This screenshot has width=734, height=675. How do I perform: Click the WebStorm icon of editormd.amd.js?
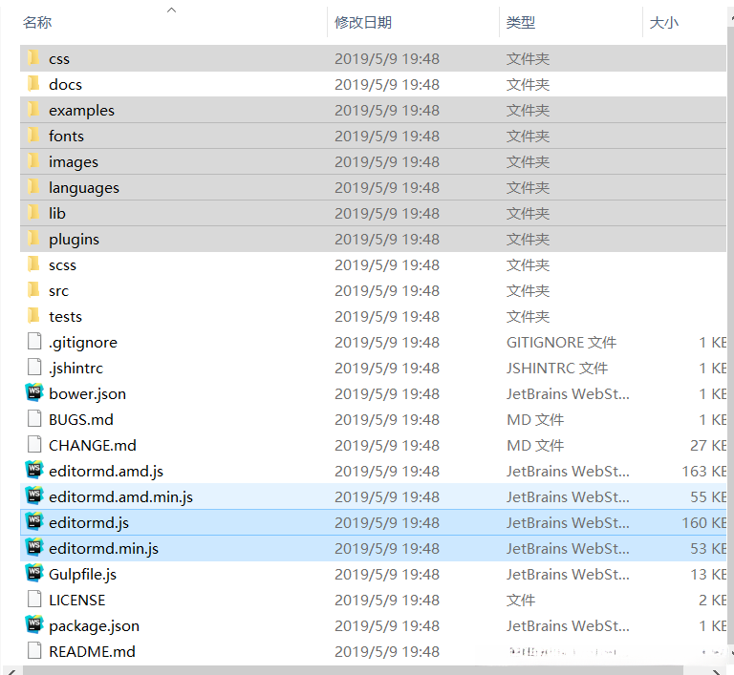34,470
